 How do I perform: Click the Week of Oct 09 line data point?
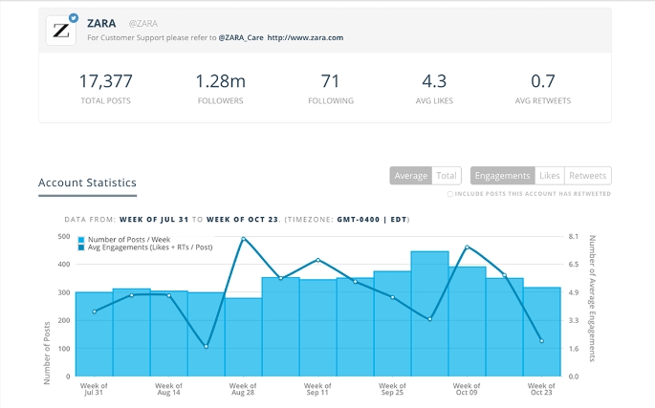click(467, 247)
